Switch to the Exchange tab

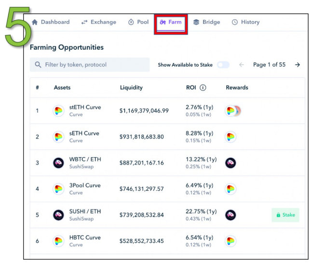tap(98, 22)
